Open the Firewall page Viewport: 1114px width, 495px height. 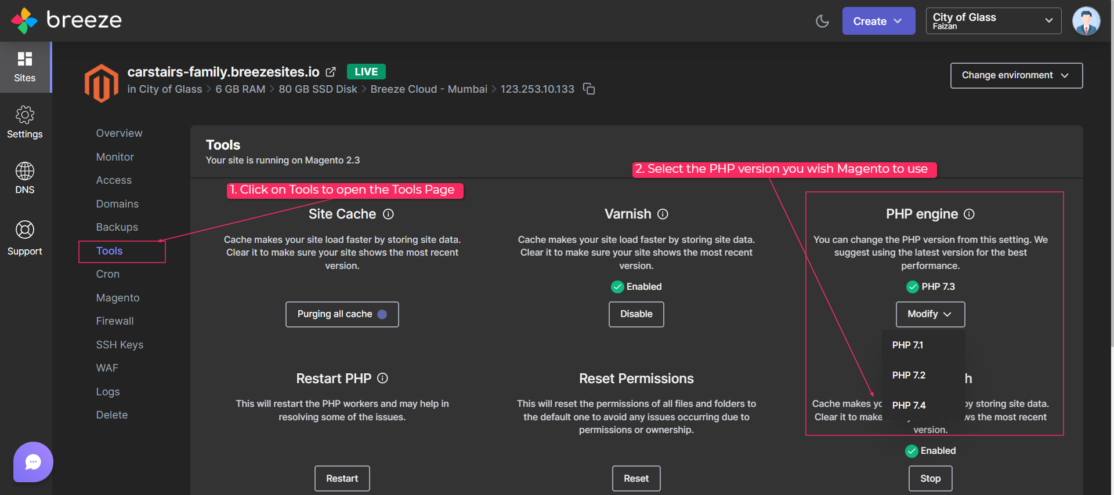(x=114, y=321)
